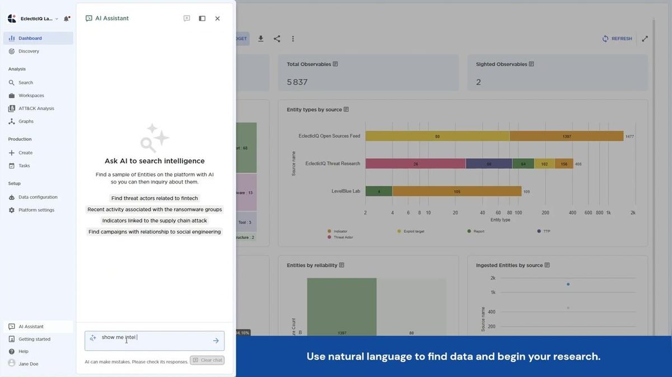Open the chat feedback icon in AI Assistant header

click(x=187, y=18)
